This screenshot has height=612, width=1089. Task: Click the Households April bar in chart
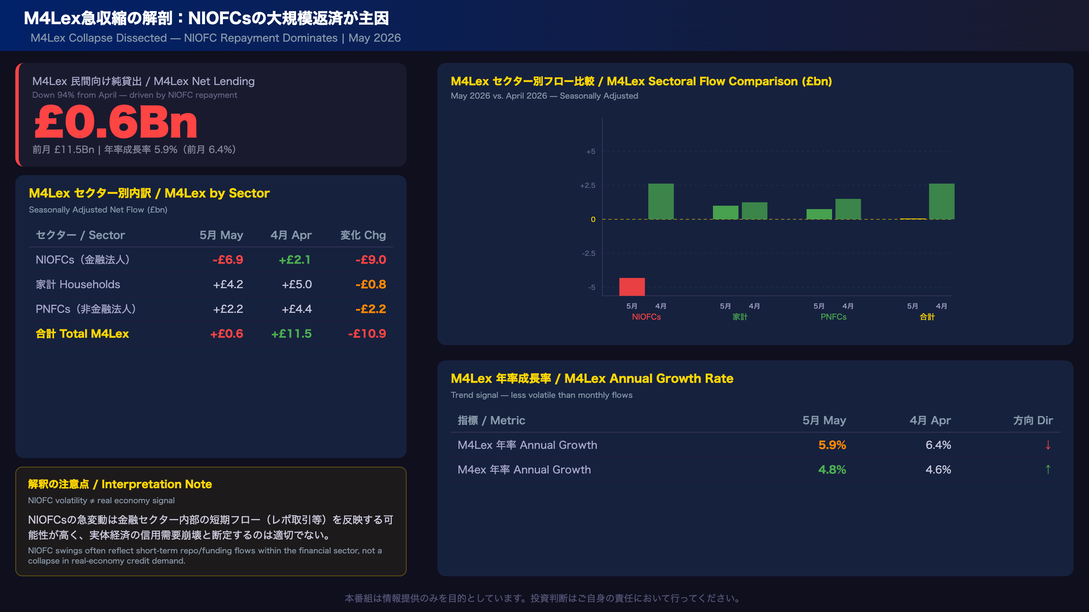click(754, 211)
